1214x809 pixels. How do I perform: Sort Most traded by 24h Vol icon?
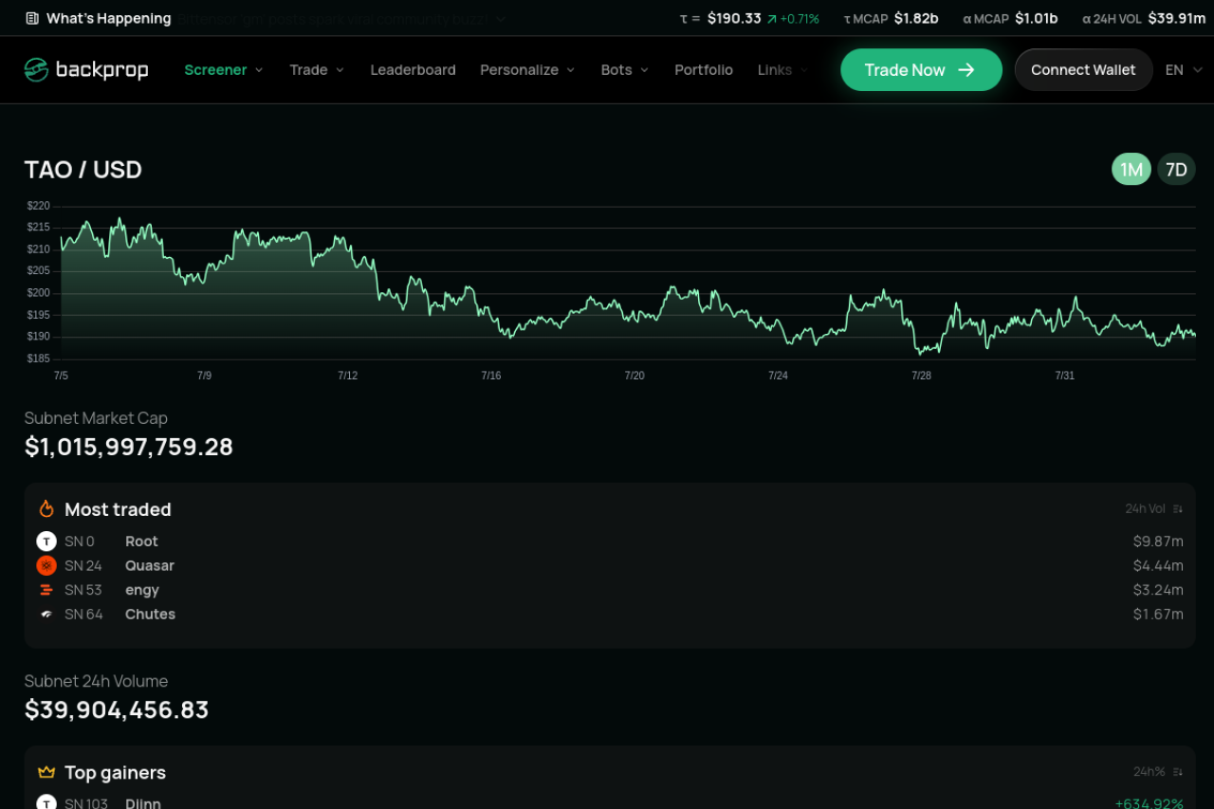pos(1178,509)
